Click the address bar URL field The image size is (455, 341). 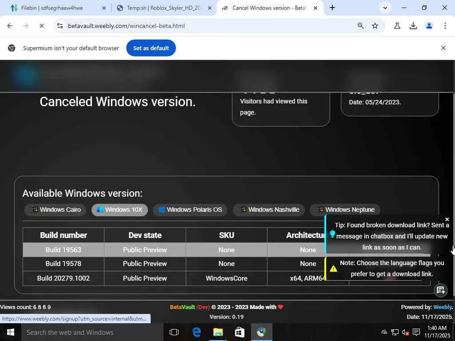(x=209, y=26)
